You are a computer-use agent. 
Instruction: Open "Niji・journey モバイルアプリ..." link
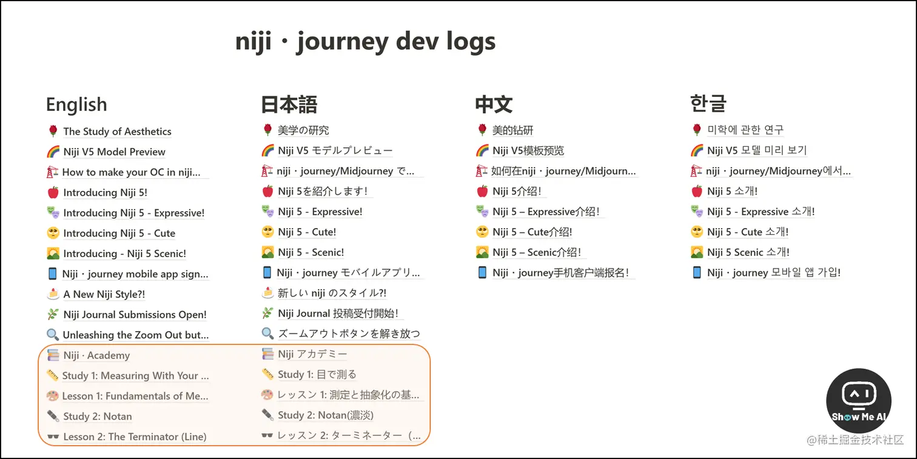click(348, 272)
